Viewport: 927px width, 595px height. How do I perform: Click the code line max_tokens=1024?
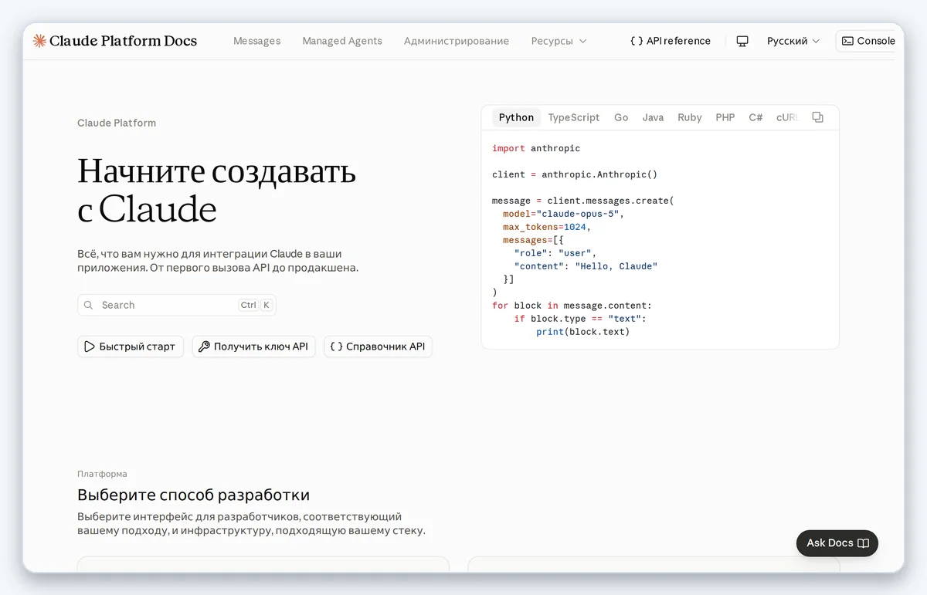(x=547, y=227)
